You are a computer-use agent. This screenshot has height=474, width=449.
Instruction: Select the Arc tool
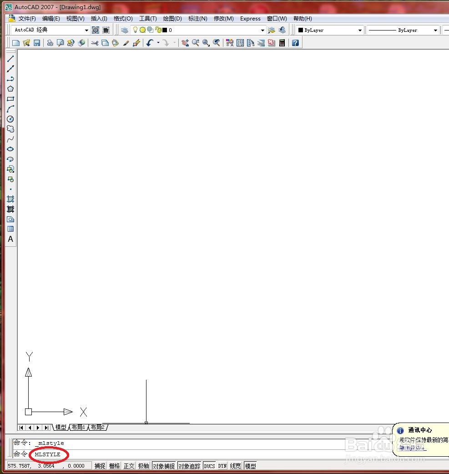10,109
